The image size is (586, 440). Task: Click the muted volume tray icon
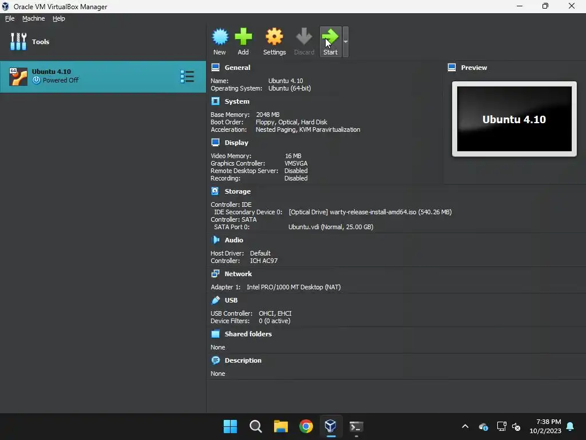[x=516, y=426]
